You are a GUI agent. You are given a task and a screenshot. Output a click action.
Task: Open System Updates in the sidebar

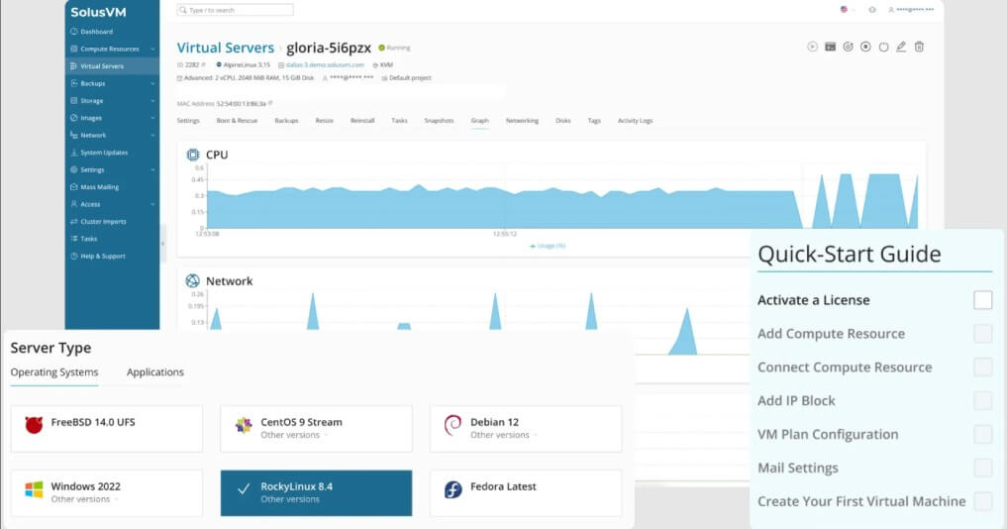[103, 153]
